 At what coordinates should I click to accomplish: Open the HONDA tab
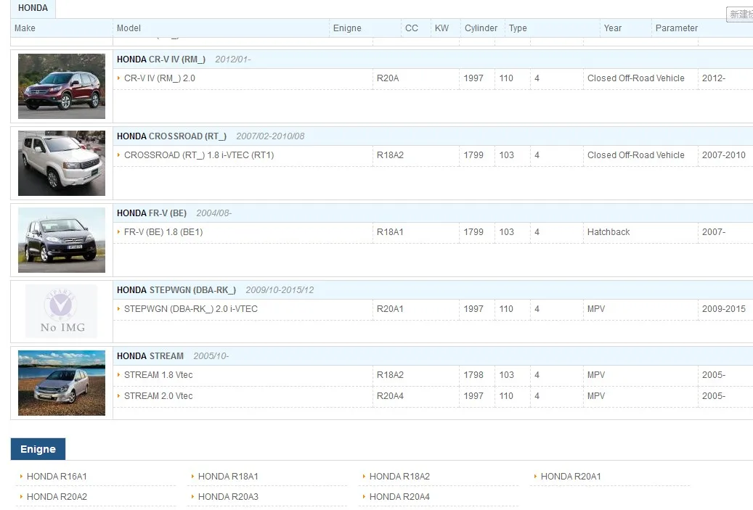click(33, 9)
